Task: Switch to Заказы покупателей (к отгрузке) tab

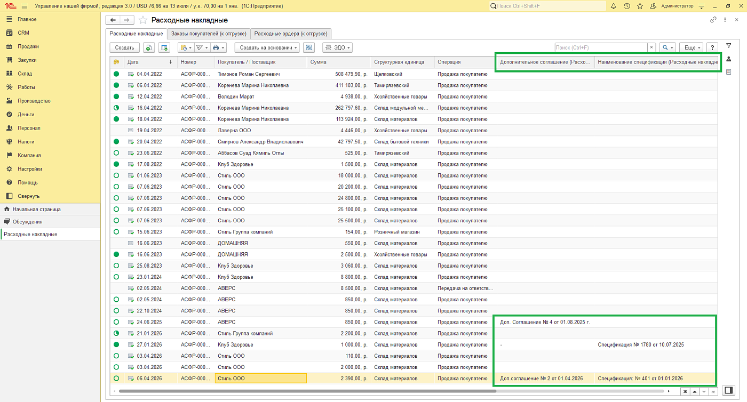Action: [209, 34]
